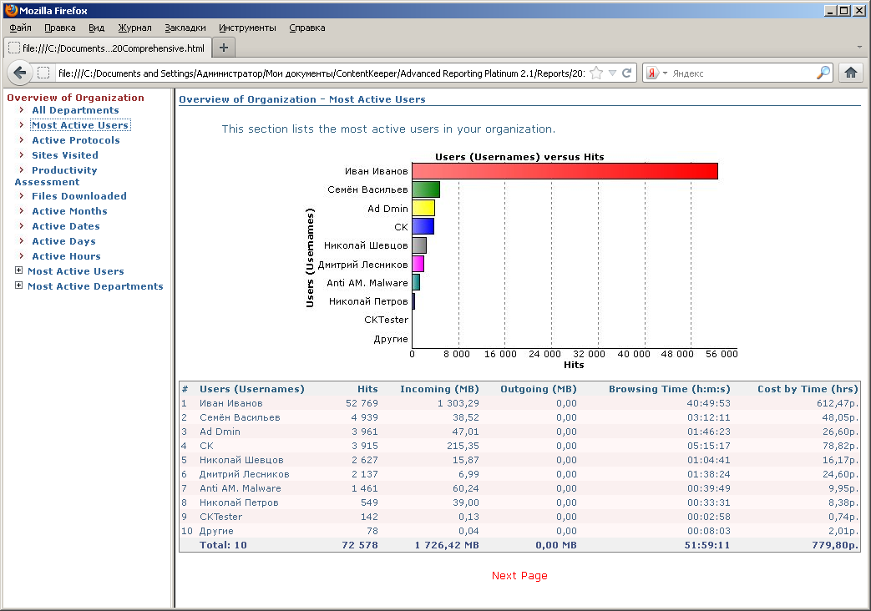Expand the Most Active Users tree node

(x=19, y=271)
